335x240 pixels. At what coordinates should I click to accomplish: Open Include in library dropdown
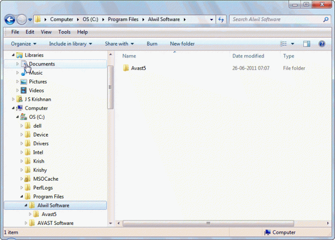(71, 44)
